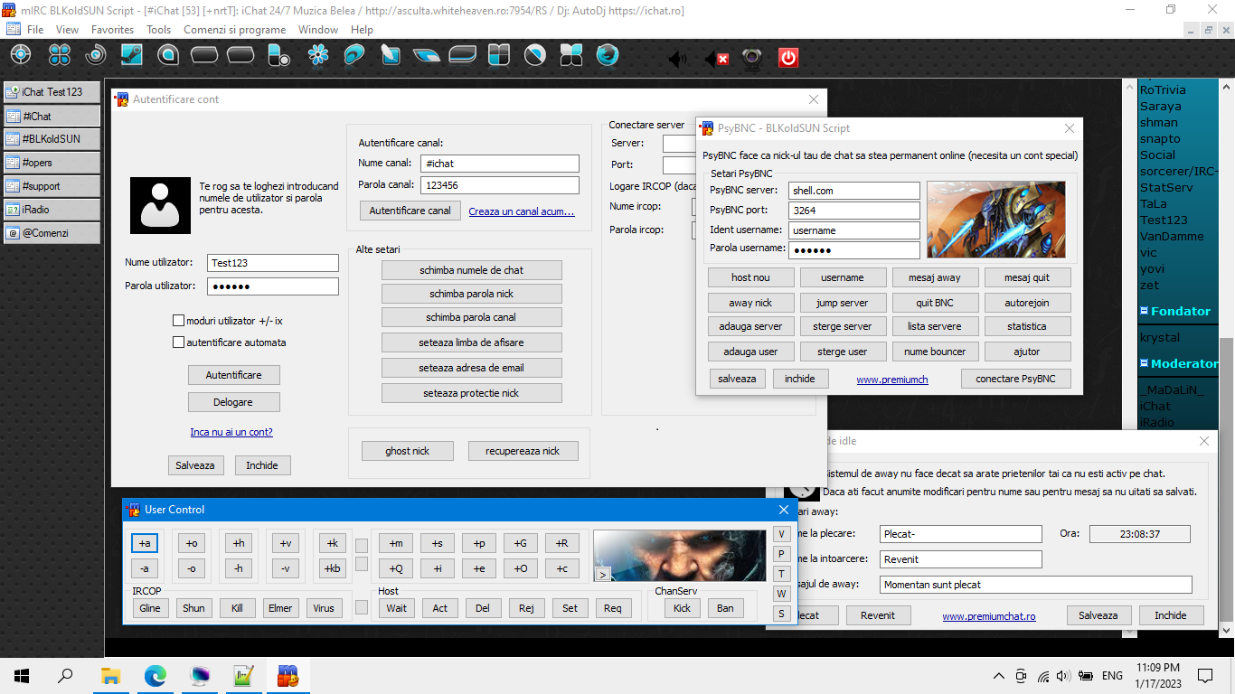This screenshot has height=694, width=1235.
Task: Select VanDamme in the nick list
Action: [1172, 236]
